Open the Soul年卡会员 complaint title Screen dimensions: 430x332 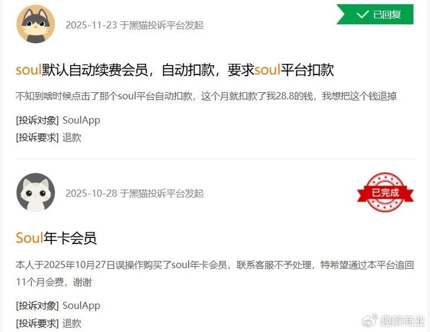57,238
